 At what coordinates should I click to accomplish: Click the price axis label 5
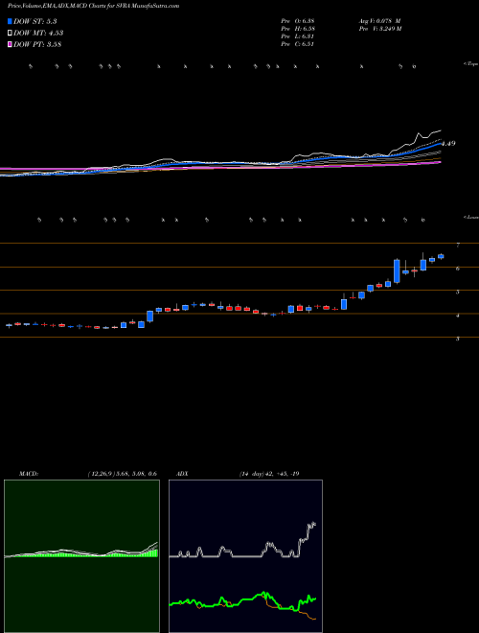[x=458, y=292]
